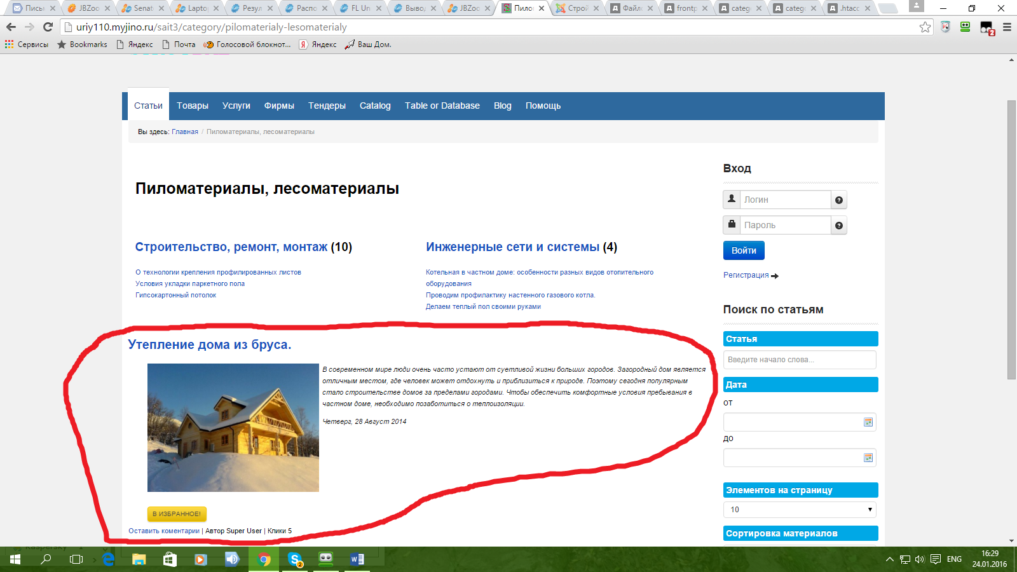Open Skype from the taskbar
Image resolution: width=1017 pixels, height=572 pixels.
tap(295, 559)
